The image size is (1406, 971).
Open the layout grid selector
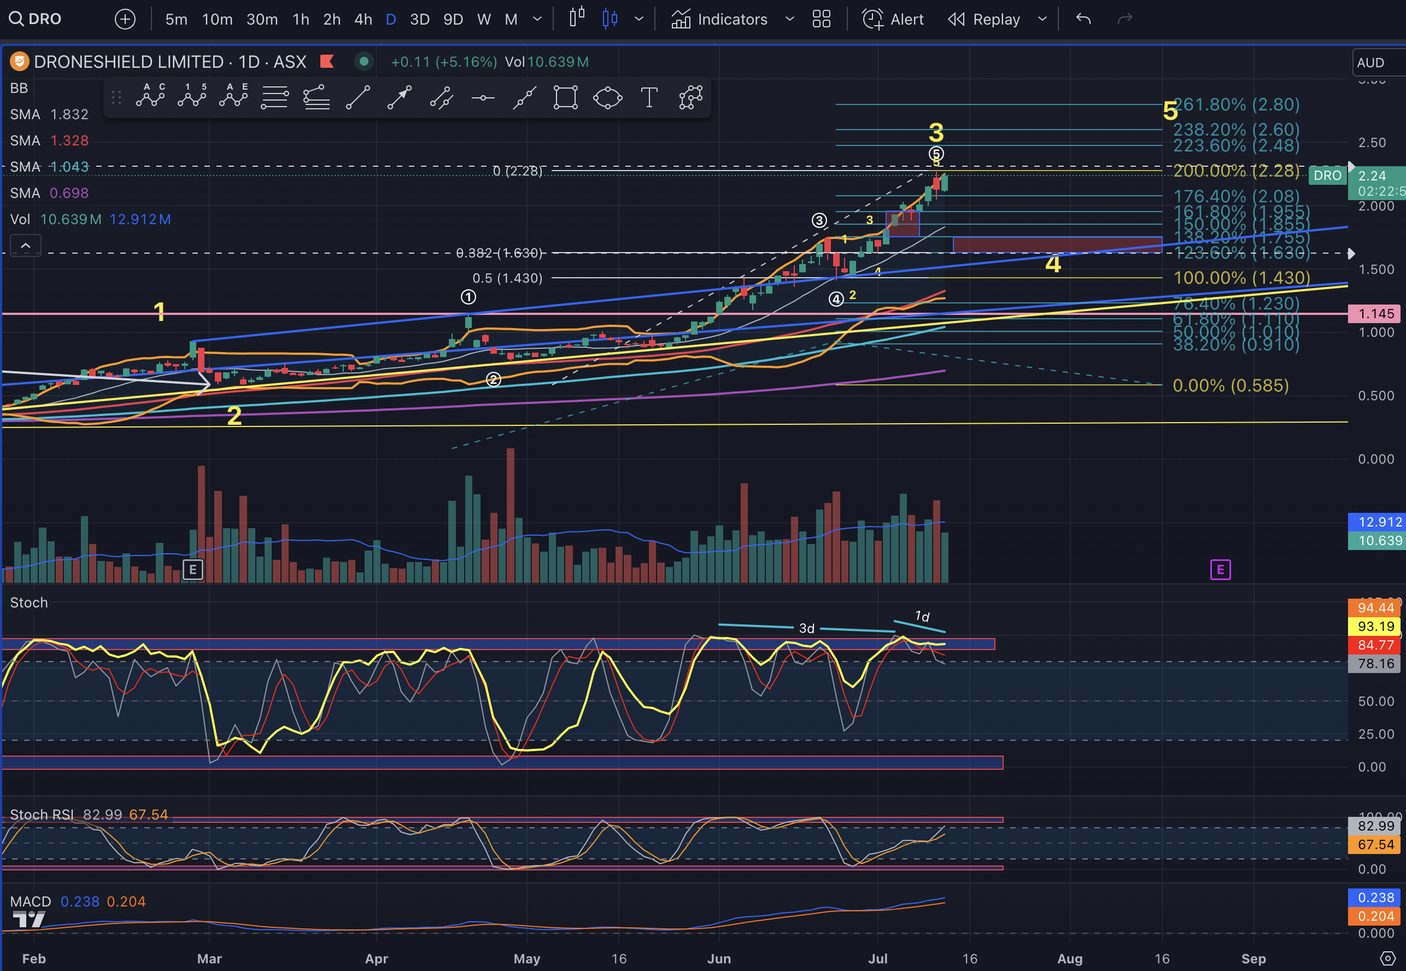pyautogui.click(x=822, y=19)
